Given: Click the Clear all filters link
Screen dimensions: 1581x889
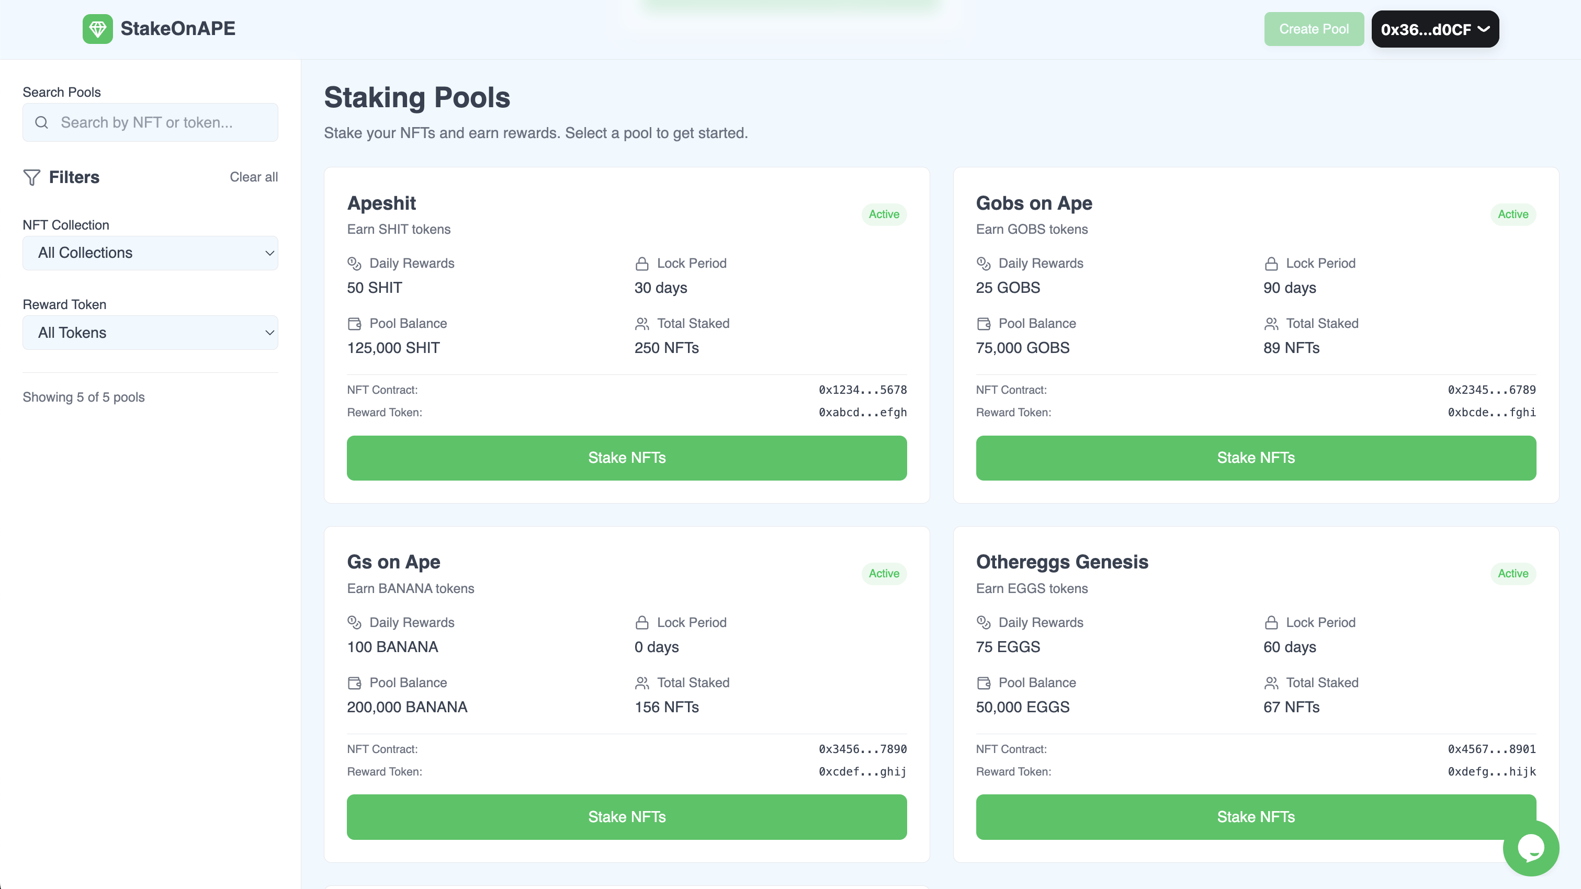Looking at the screenshot, I should click(254, 177).
